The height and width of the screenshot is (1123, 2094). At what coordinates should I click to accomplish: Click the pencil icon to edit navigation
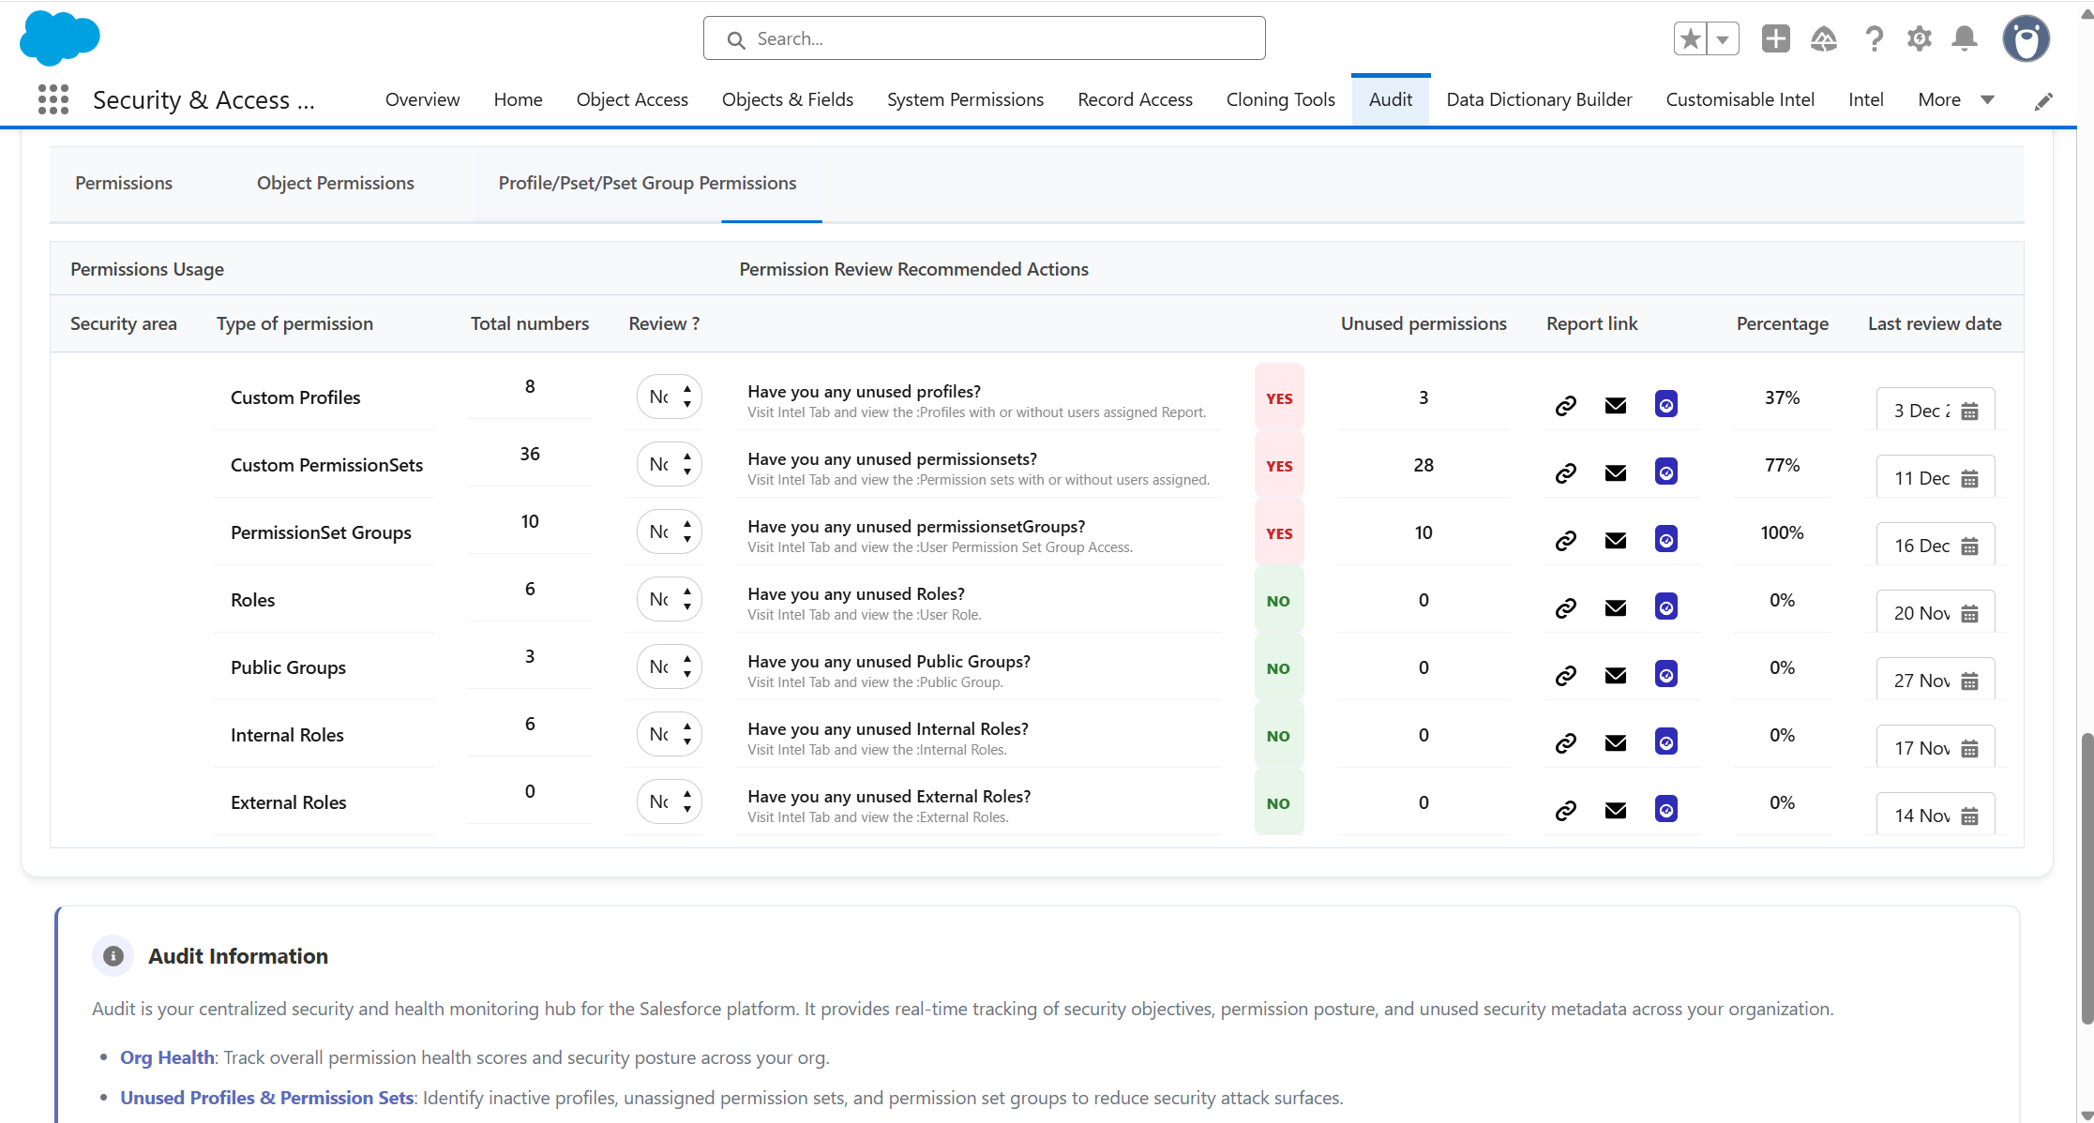[2044, 101]
